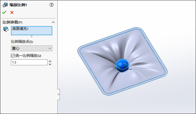Toggle 统一比例缩放 checkbox
Screen dimensions: 196x114
coord(13,55)
